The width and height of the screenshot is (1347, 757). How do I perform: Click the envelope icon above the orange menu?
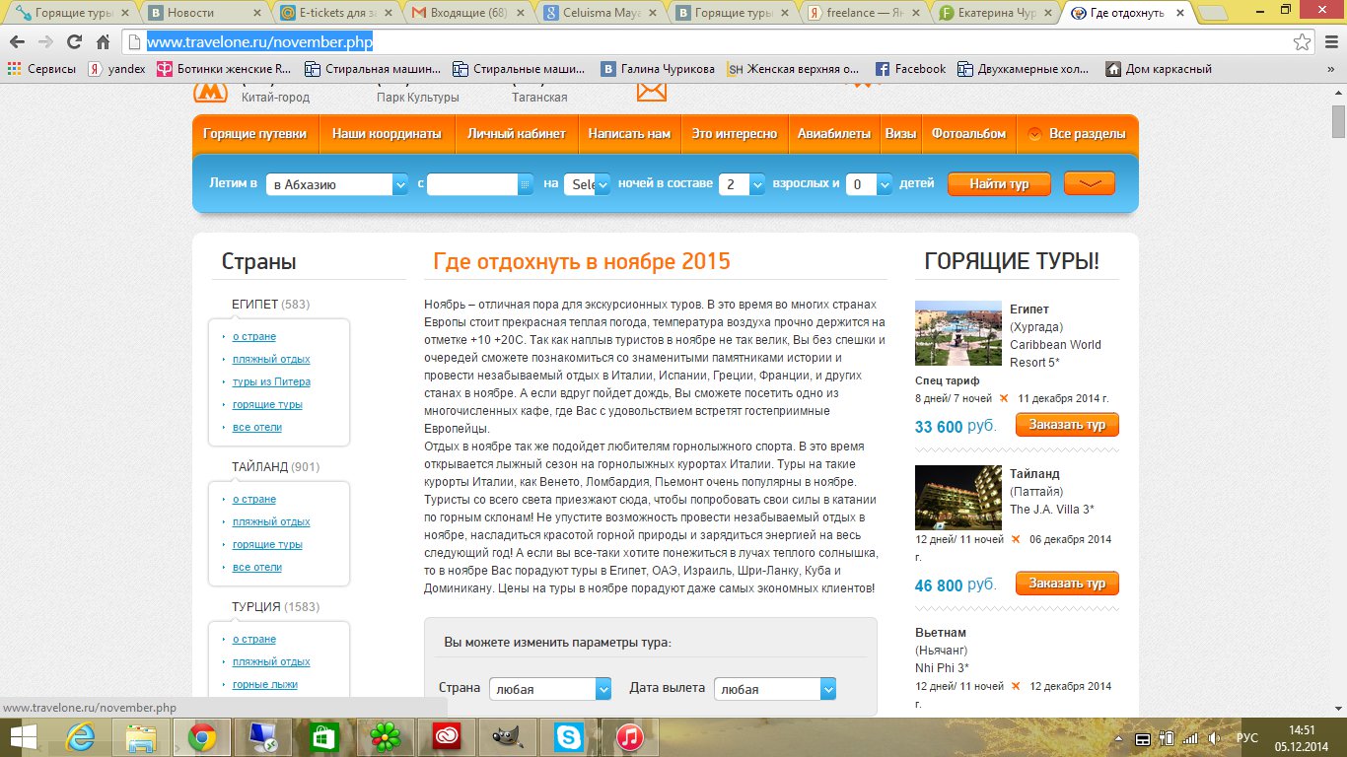pos(652,91)
